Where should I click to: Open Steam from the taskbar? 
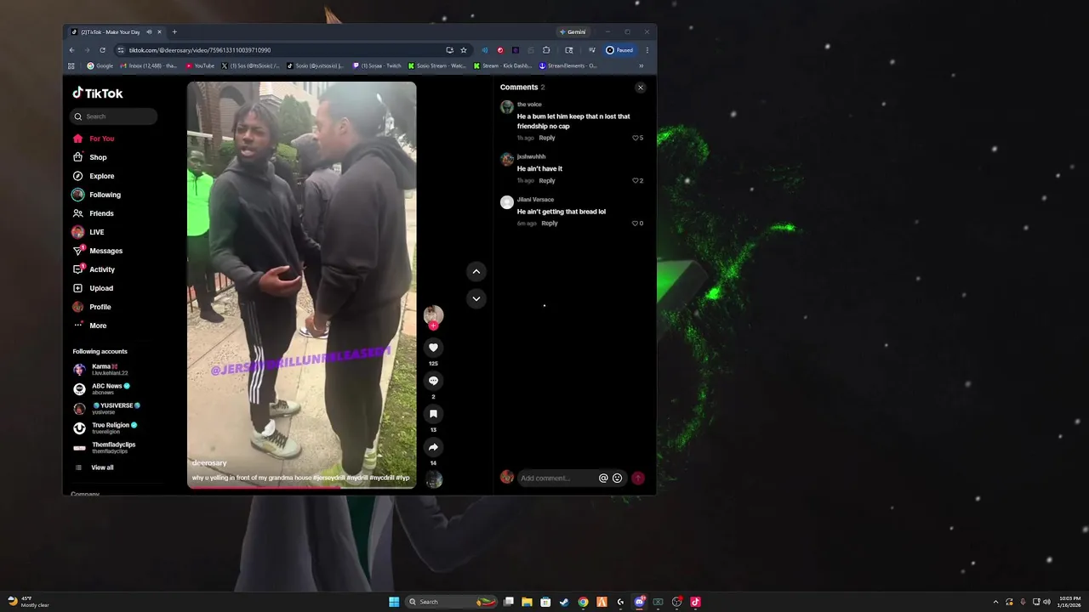564,602
